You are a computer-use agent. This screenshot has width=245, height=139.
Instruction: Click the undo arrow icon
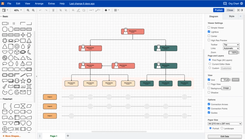(40, 10)
